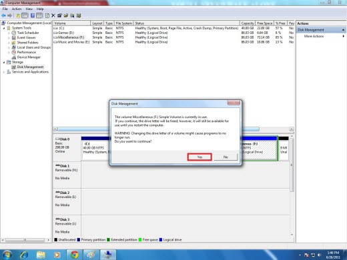
Task: Open Windows Media Player from the taskbar
Action: point(57,255)
